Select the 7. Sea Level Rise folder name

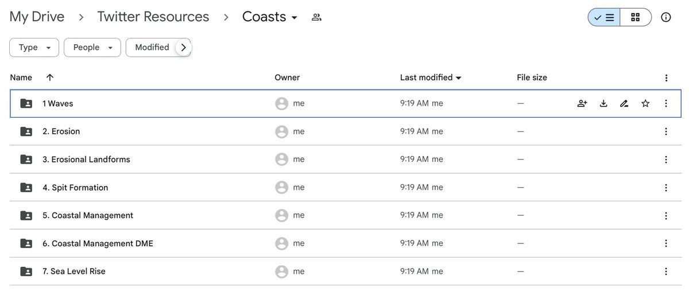click(x=74, y=271)
